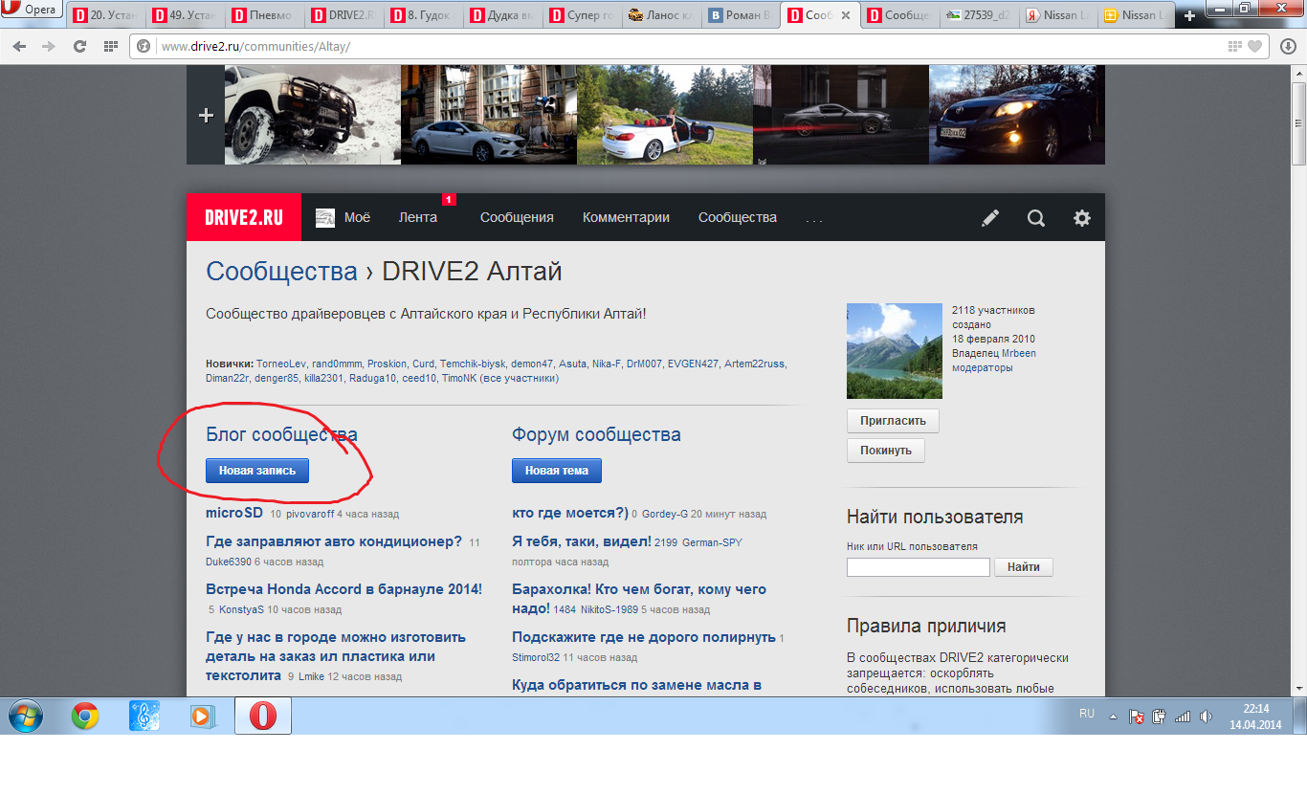Switch to the Nissan browser tab
The image size is (1307, 794).
(1056, 15)
